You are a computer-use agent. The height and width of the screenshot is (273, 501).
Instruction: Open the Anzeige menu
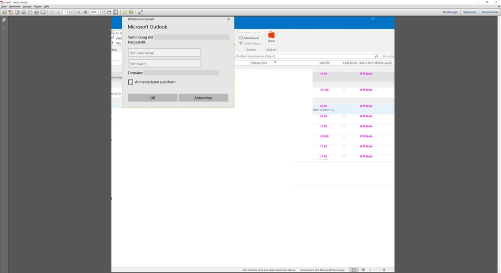27,6
